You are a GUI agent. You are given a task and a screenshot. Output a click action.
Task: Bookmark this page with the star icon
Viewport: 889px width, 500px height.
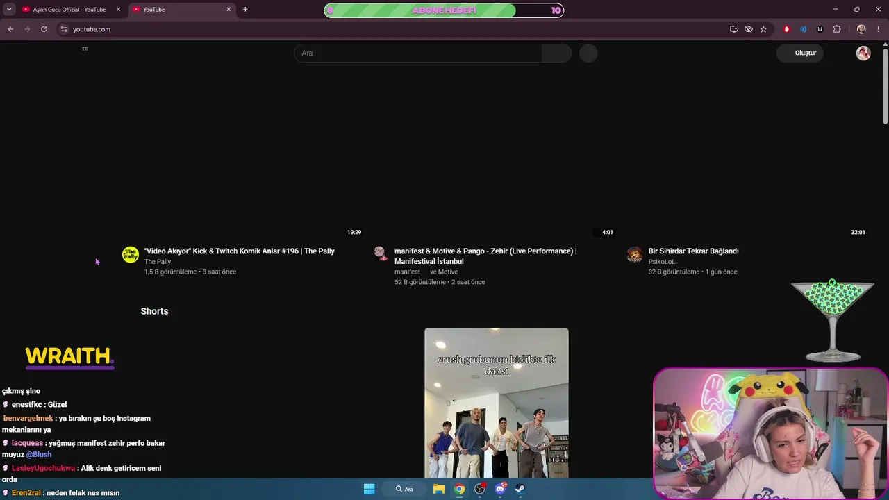[x=763, y=29]
